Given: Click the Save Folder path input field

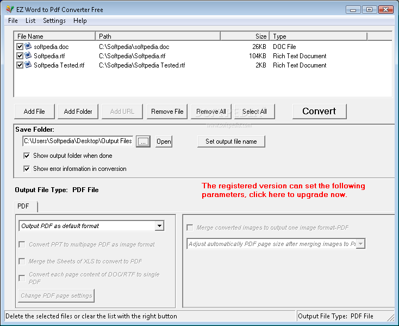Looking at the screenshot, I should click(78, 141).
